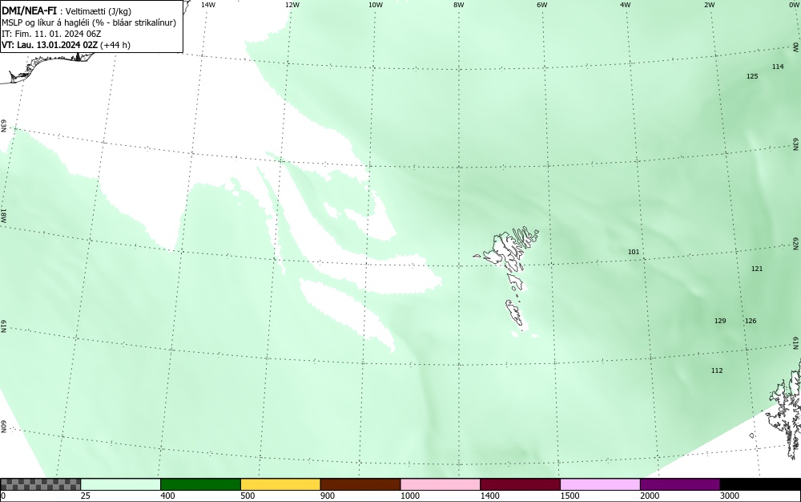Viewport: 801px width, 502px height.
Task: Click the legend tick label '25'
Action: (x=86, y=496)
